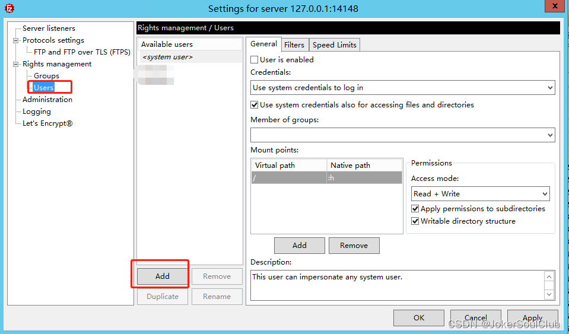Image resolution: width=569 pixels, height=334 pixels.
Task: Click into the Description text box
Action: point(398,285)
